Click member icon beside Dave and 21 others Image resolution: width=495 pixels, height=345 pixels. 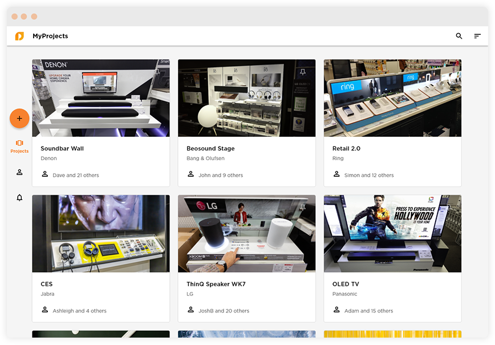(x=45, y=174)
